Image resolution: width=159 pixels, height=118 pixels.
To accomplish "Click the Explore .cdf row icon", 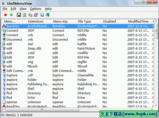I will point(4,75).
